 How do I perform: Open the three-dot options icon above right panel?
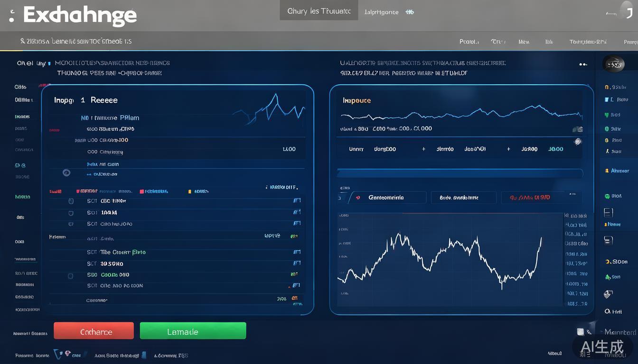click(x=583, y=64)
